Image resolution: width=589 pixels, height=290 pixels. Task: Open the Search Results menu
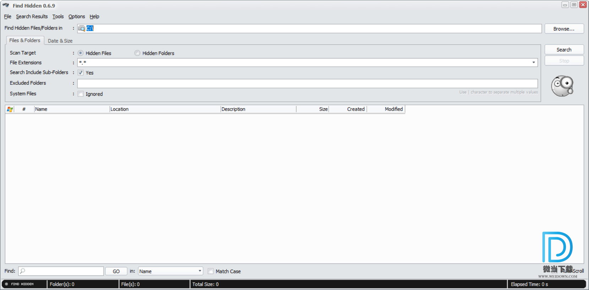click(32, 16)
